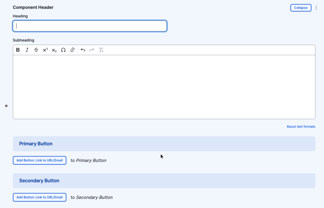The image size is (324, 208).
Task: Apply strikethrough text formatting
Action: 36,50
